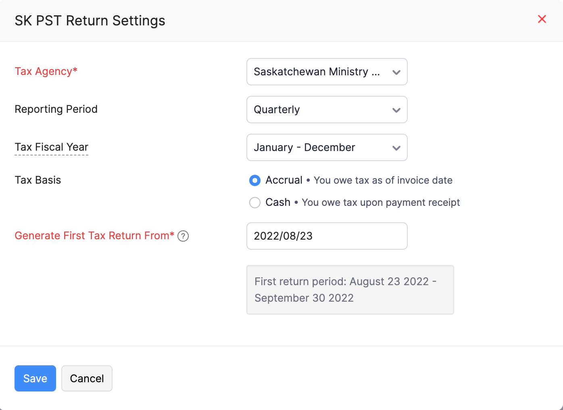Click the Save button
Screen dimensions: 563x410
pyautogui.click(x=35, y=378)
